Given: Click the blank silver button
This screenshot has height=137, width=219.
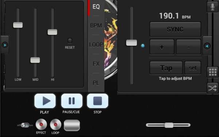Looking at the screenshot, I should 72,125.
